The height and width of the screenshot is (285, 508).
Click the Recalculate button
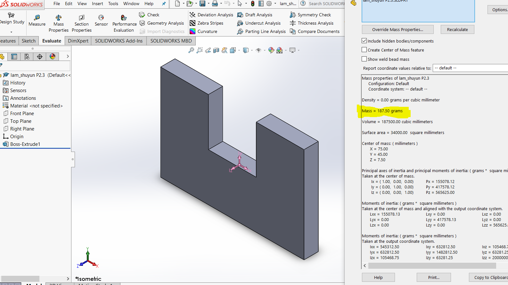[457, 29]
